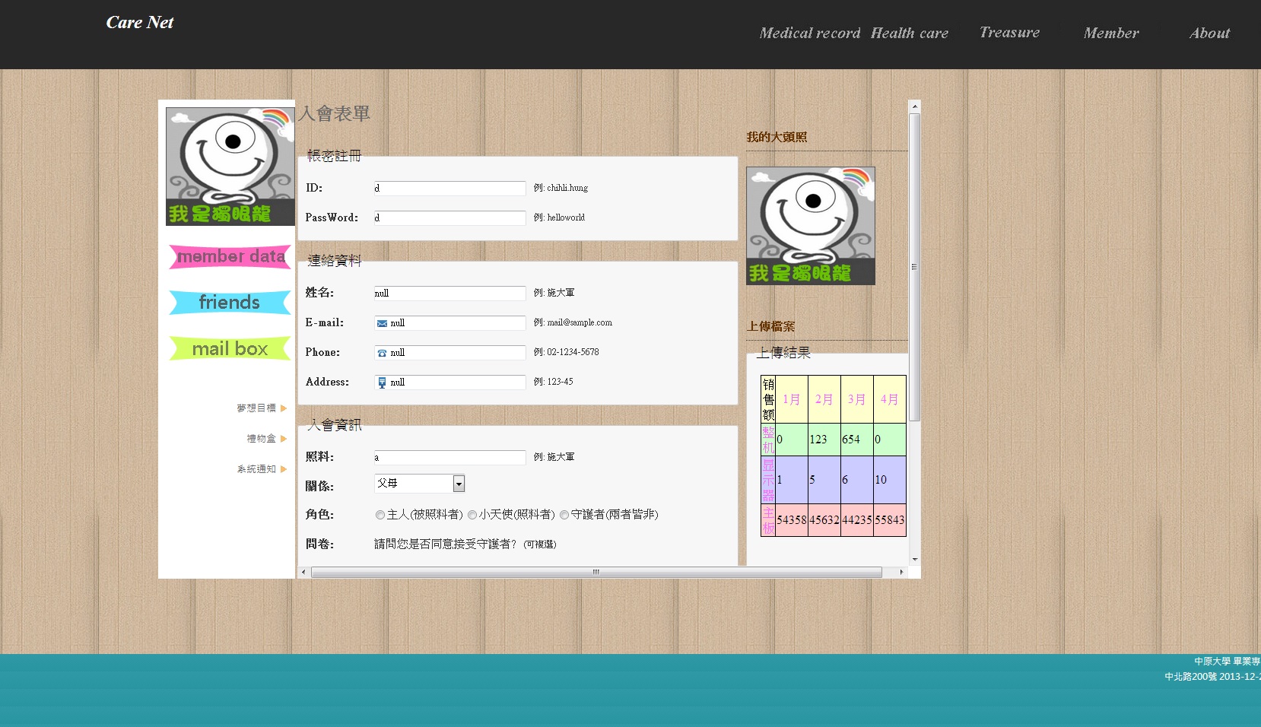Click the mailbox icon in the Address field

[x=382, y=383]
